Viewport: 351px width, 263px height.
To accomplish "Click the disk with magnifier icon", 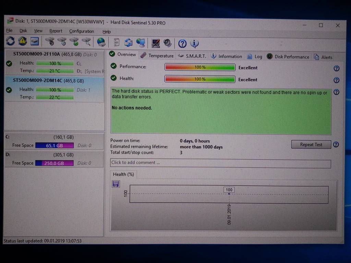I will click(86, 42).
